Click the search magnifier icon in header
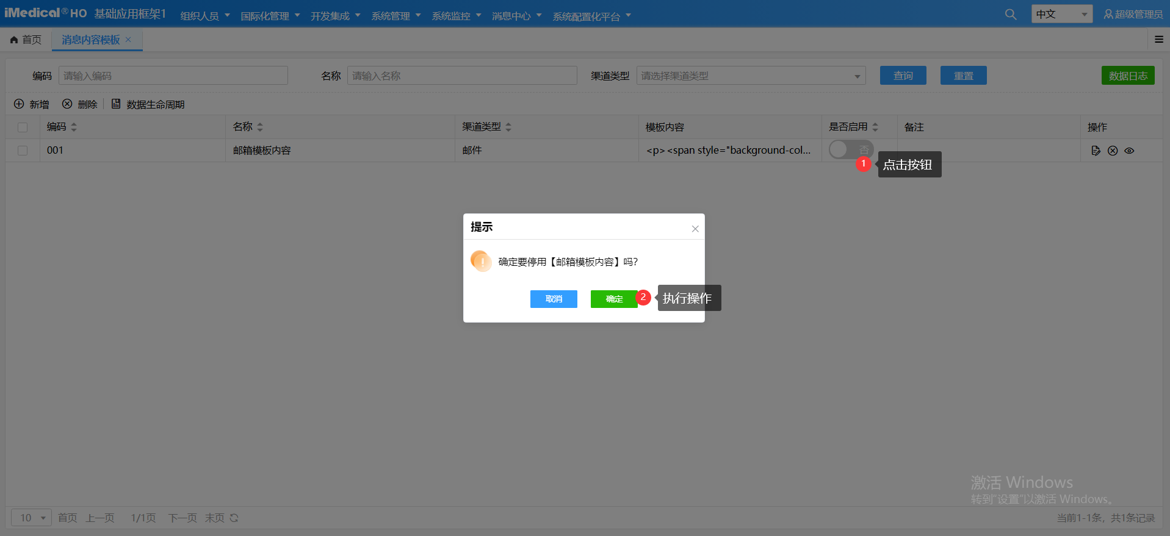Screen dimensions: 1170x536 tap(1011, 14)
